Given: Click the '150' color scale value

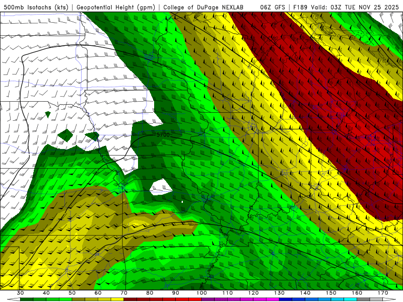Looking at the screenshot, I should pos(331,293).
